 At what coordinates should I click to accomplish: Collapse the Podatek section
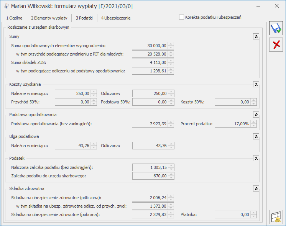[256, 158]
